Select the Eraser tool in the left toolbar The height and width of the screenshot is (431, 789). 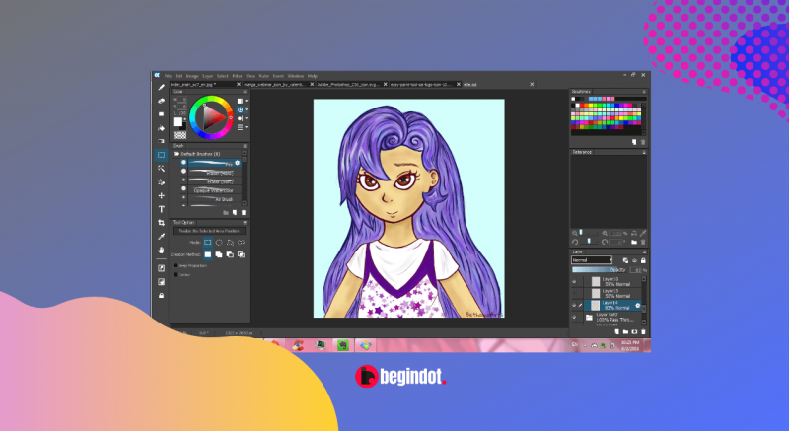pyautogui.click(x=161, y=101)
